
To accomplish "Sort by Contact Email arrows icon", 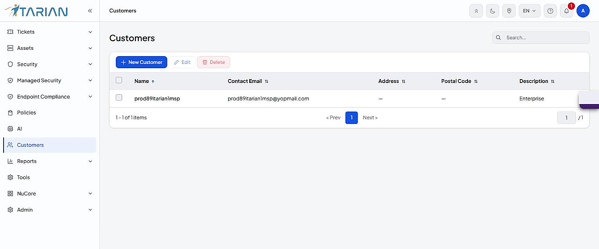I will coord(267,81).
